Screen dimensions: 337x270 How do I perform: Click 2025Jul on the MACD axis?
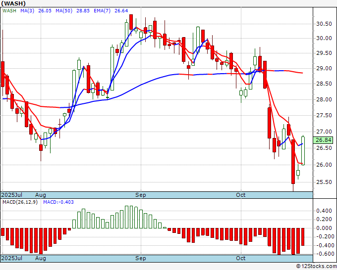(12, 258)
